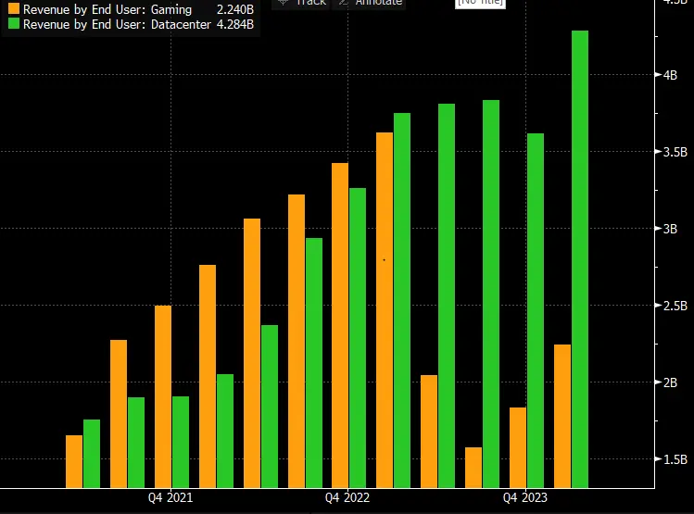Click the tallest green Datacenter bar

pos(580,259)
